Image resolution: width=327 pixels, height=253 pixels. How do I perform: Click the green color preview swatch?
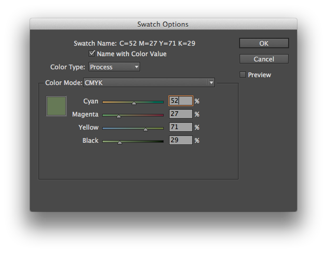[56, 106]
